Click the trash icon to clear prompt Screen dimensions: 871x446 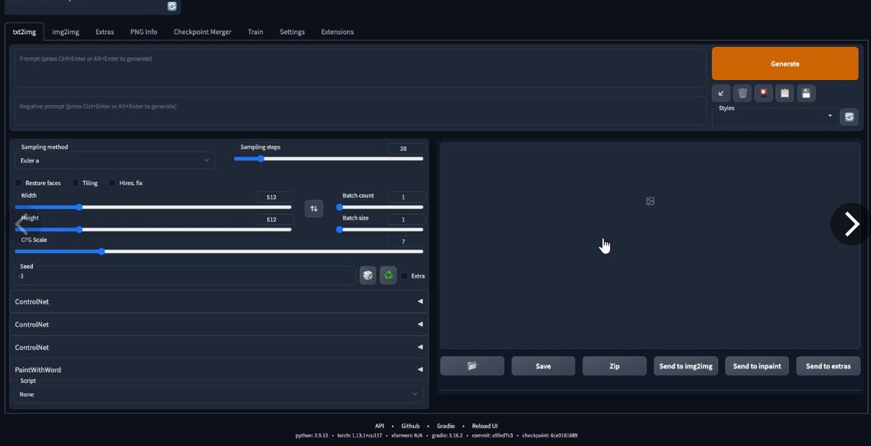click(x=742, y=93)
